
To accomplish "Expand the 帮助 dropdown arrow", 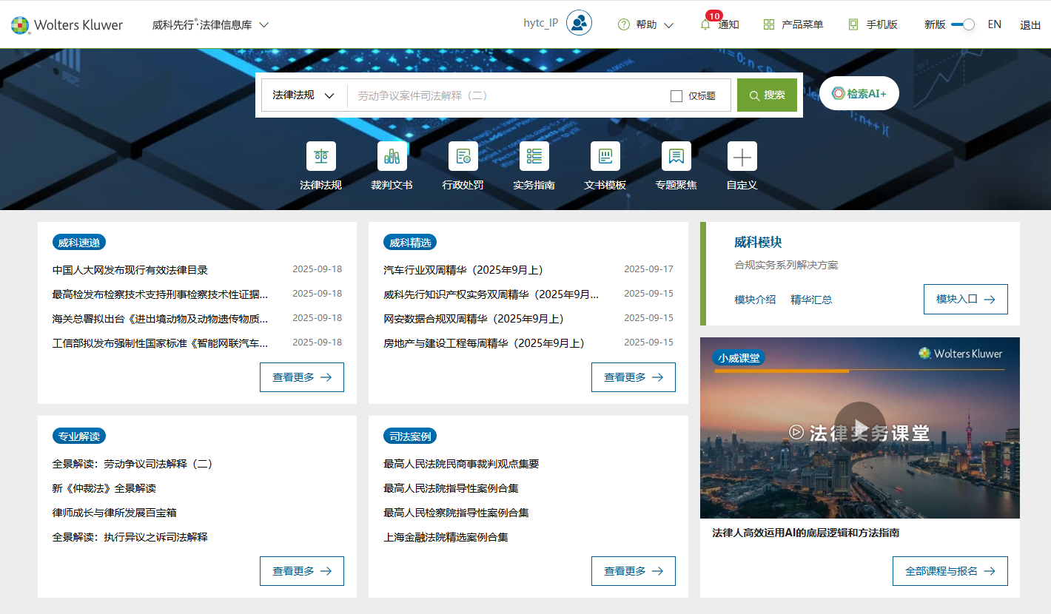I will [x=669, y=25].
